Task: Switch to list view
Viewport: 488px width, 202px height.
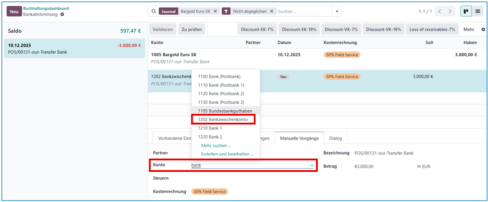Action: (x=478, y=12)
